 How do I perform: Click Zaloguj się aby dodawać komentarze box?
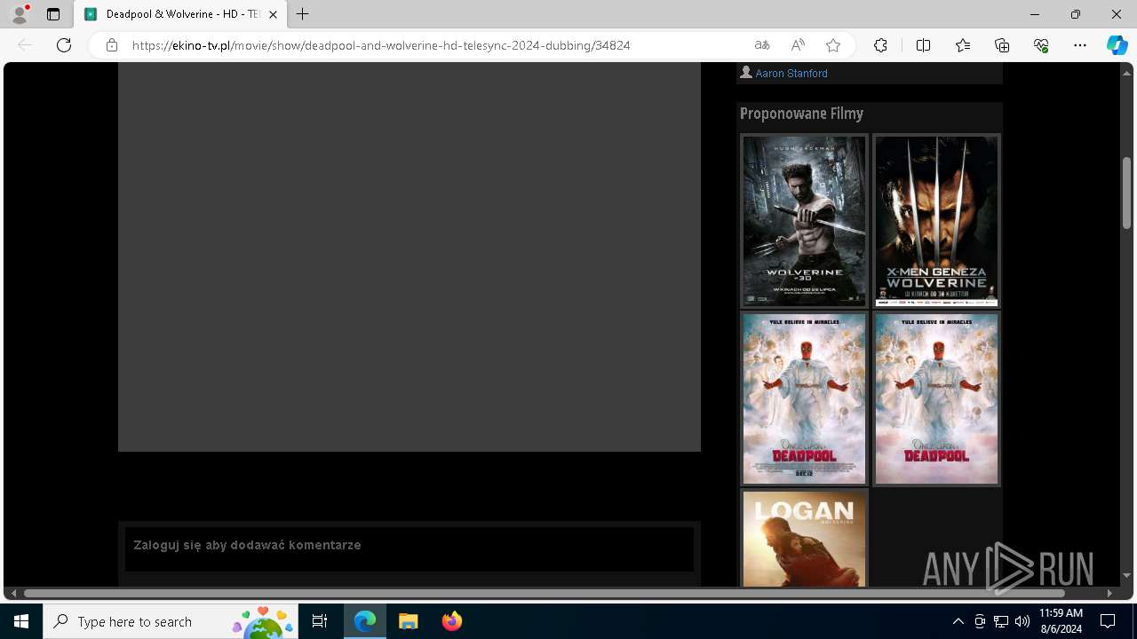click(x=409, y=548)
